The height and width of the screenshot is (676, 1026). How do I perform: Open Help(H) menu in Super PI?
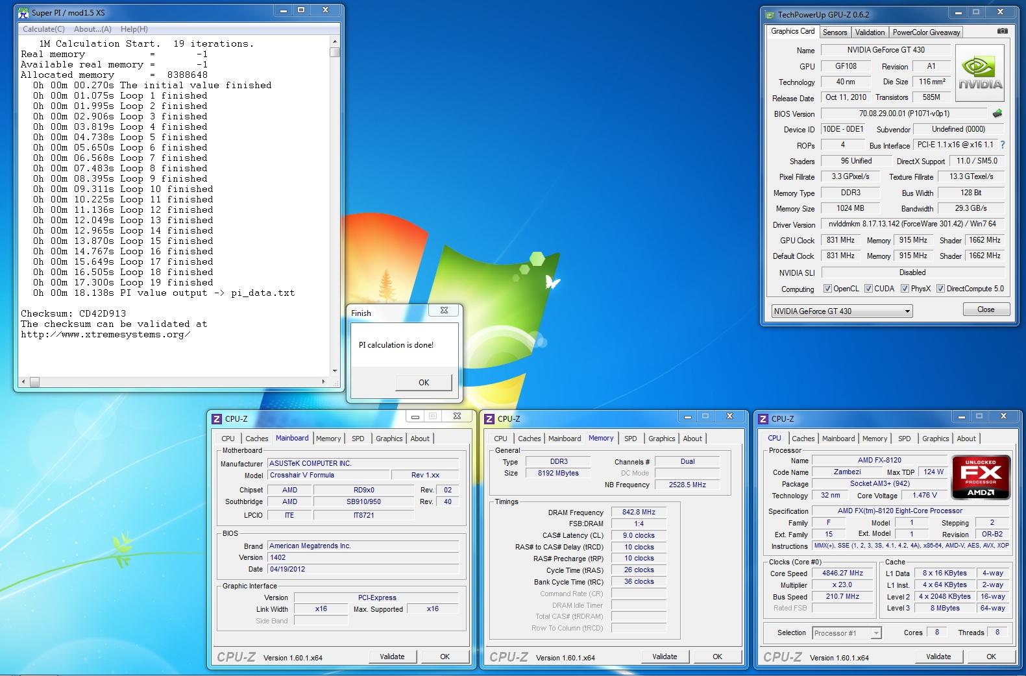(x=134, y=29)
